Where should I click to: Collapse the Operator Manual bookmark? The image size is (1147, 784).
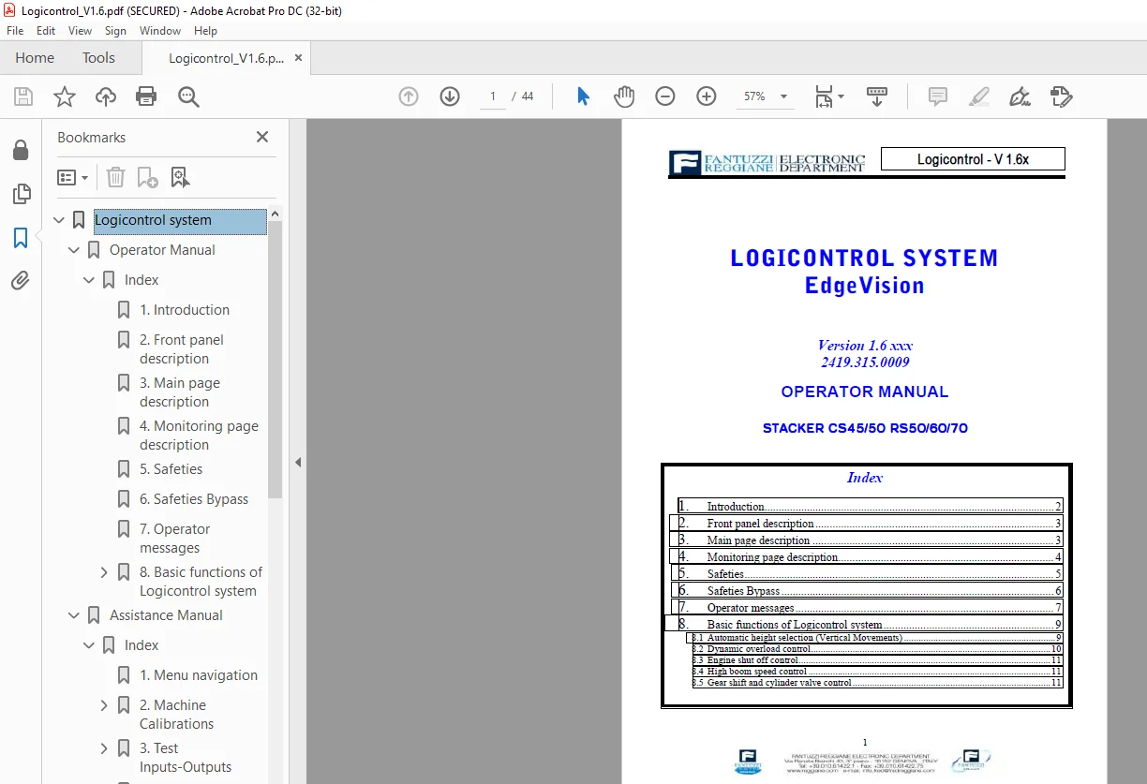click(x=74, y=250)
